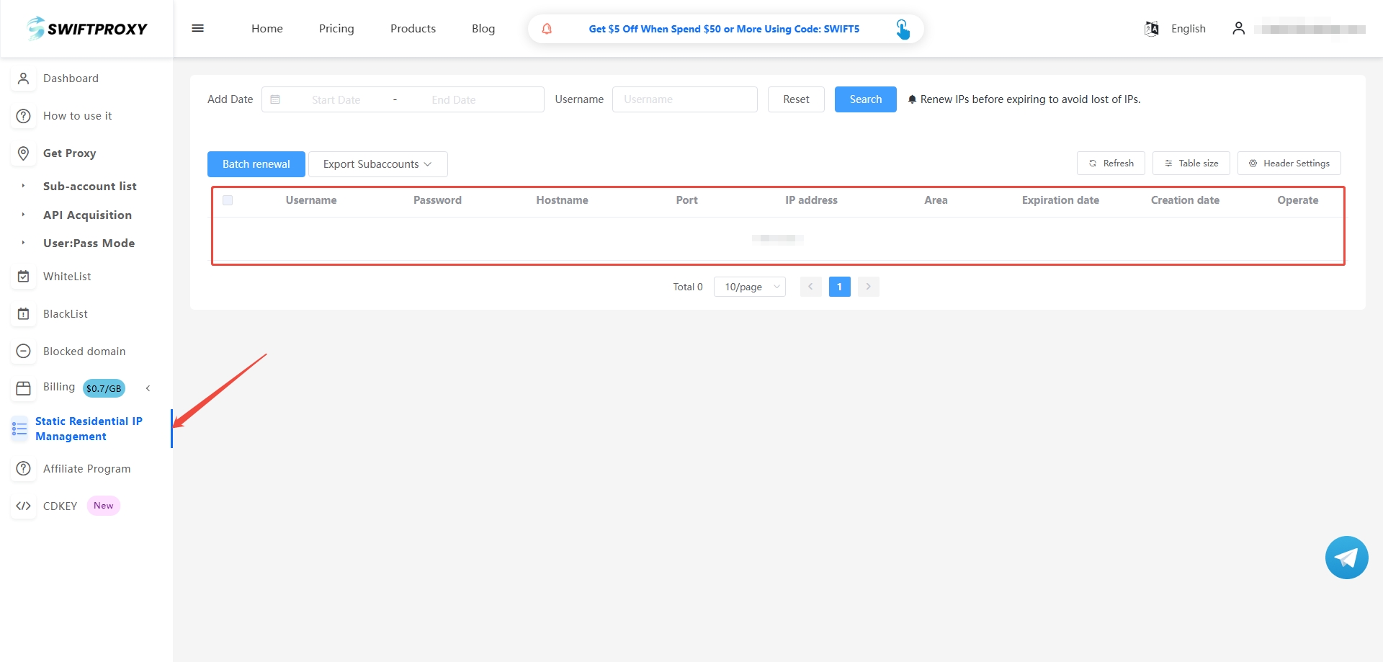Open the Telegram chat bubble
The height and width of the screenshot is (662, 1383).
pyautogui.click(x=1346, y=557)
